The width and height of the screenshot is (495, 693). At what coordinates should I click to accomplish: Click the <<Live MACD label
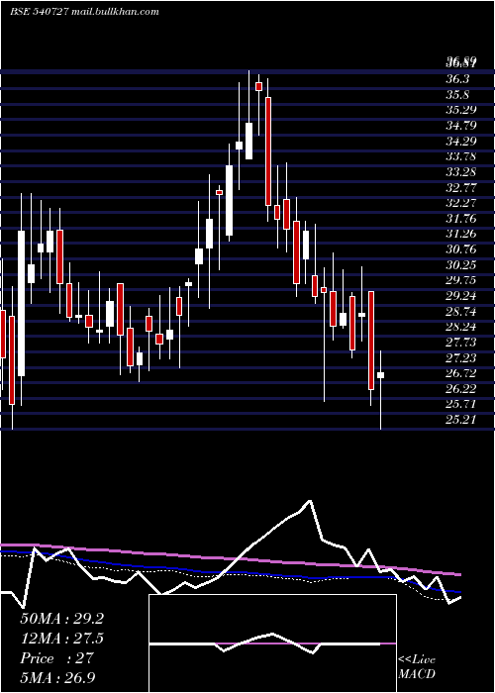[x=417, y=666]
